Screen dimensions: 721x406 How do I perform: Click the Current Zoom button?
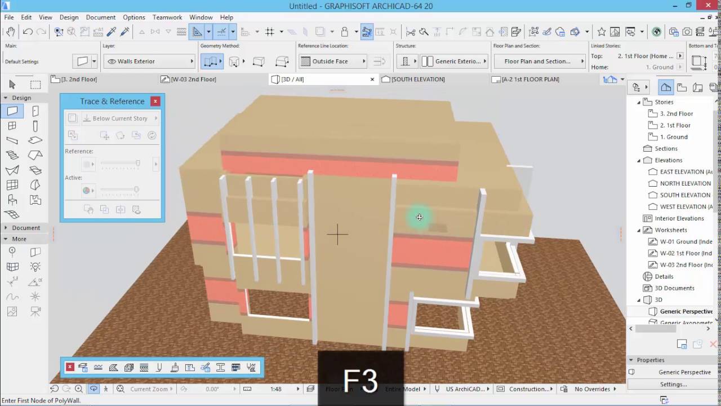pos(149,389)
